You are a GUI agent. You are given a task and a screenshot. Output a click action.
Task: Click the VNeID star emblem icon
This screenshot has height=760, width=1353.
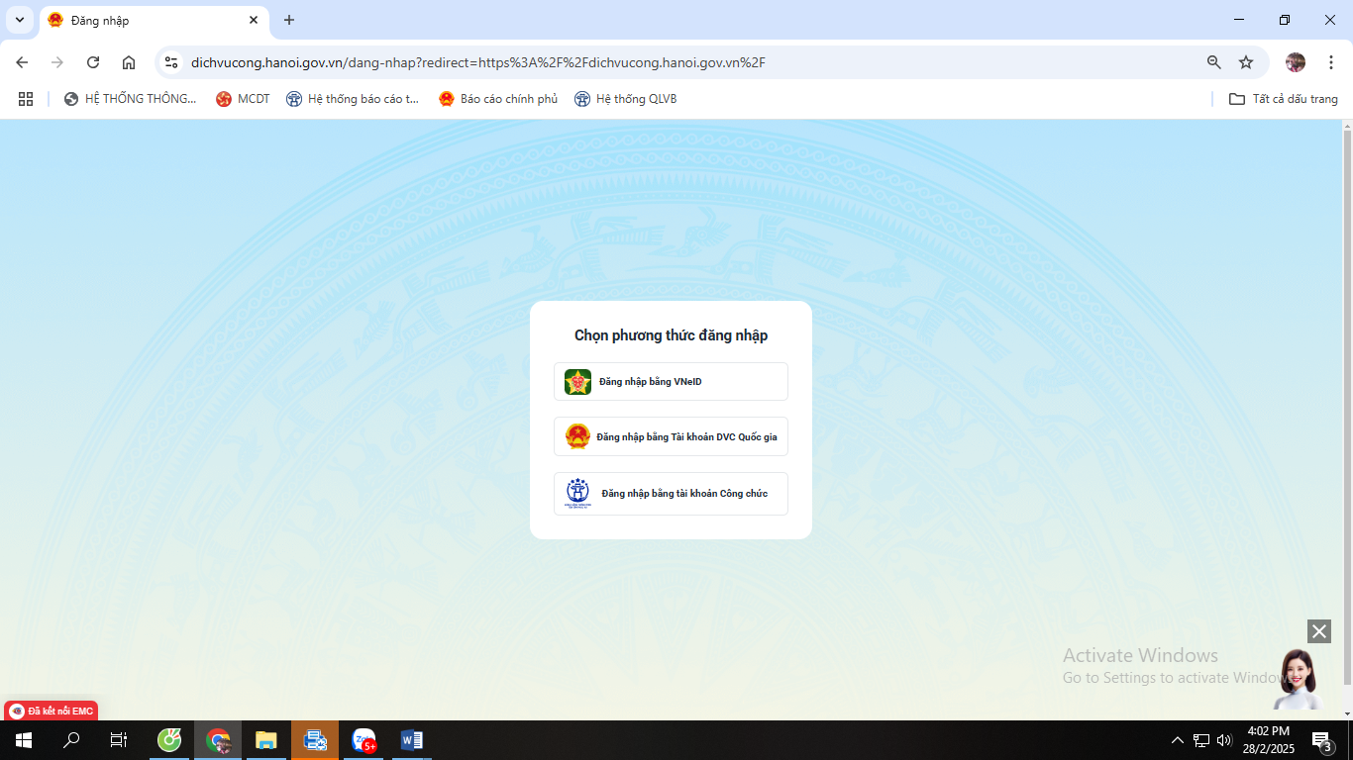pos(577,382)
